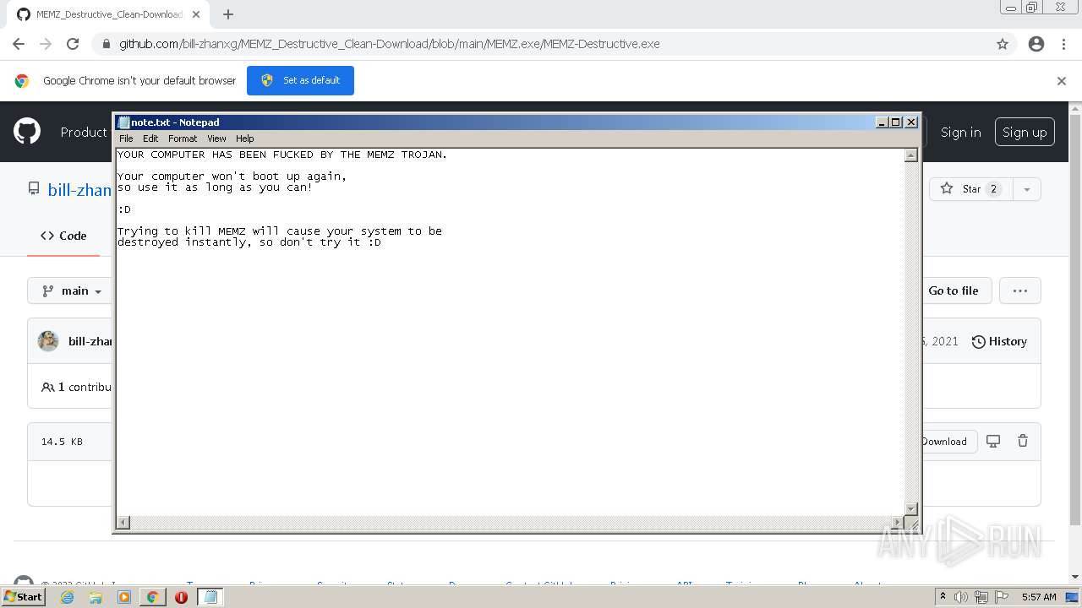Click the note.txt Notepad title bar icon
Screen dimensions: 1082x608
(x=123, y=122)
